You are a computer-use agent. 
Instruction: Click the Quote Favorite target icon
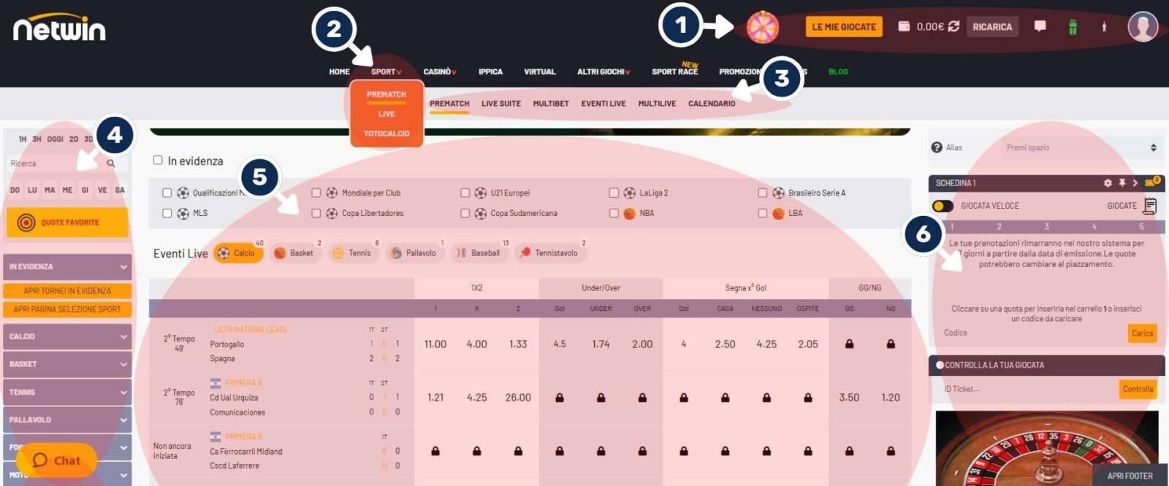26,222
